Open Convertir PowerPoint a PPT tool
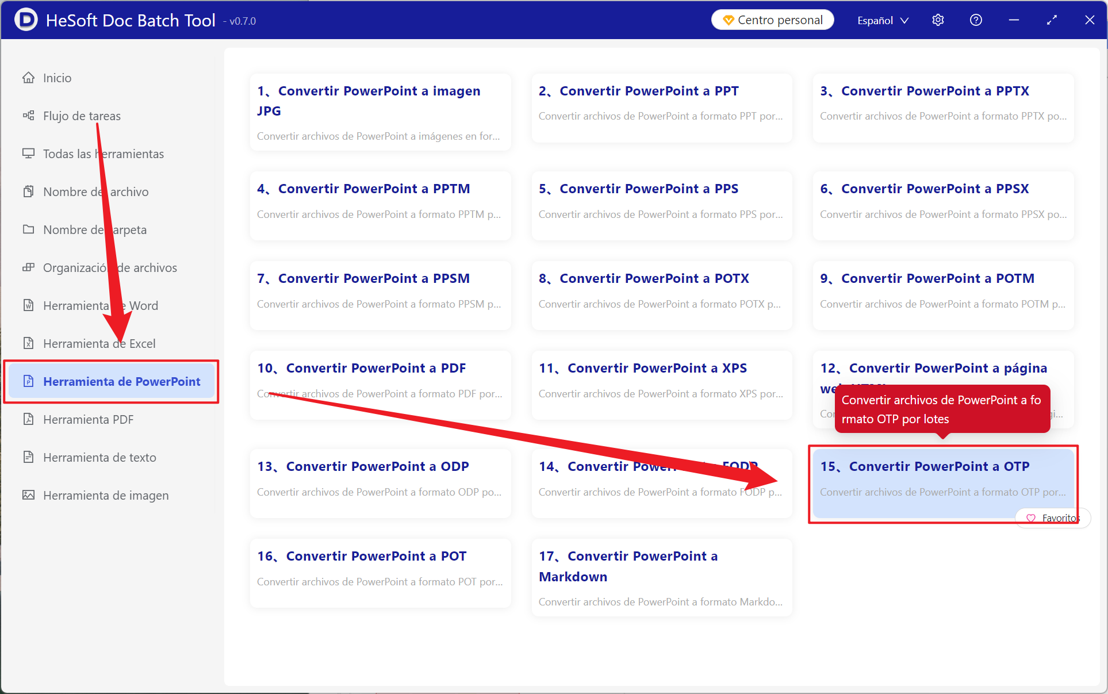 pyautogui.click(x=662, y=108)
